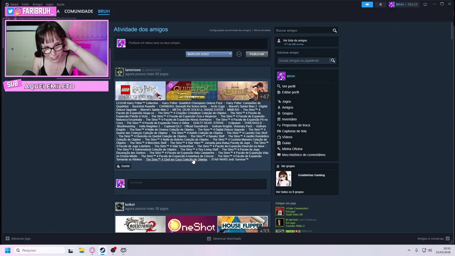Click the emoticon smiley icon beside Publicar
455x256 pixels.
(239, 54)
